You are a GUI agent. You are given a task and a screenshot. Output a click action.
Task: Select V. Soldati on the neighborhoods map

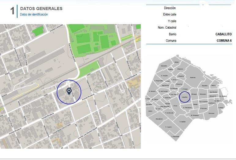(x=182, y=122)
